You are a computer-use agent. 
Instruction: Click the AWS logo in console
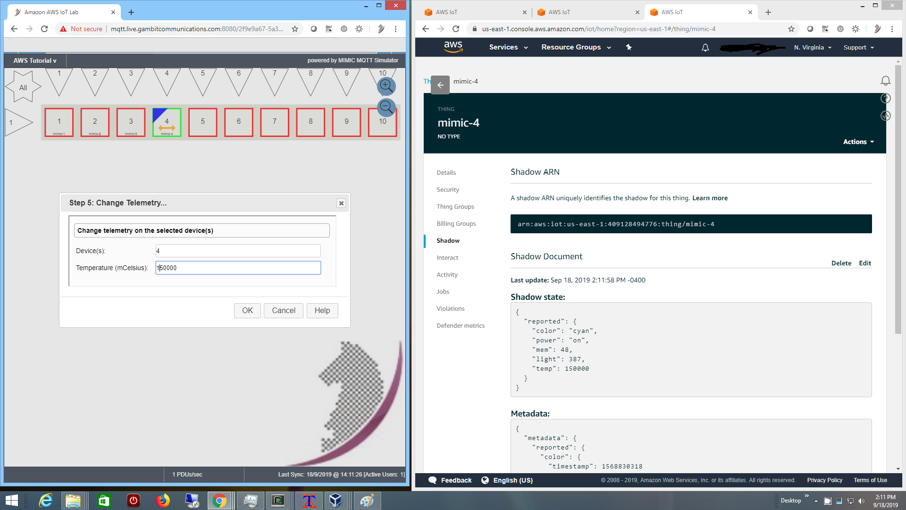[x=453, y=47]
